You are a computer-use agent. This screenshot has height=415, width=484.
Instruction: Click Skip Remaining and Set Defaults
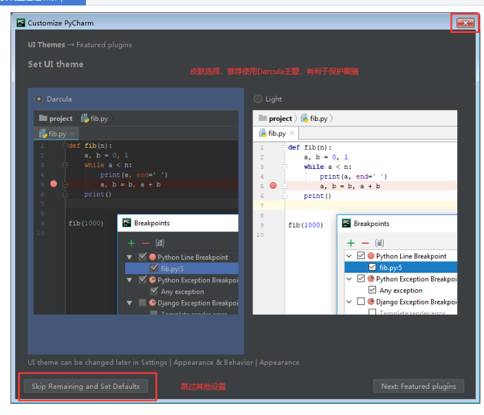coord(86,386)
